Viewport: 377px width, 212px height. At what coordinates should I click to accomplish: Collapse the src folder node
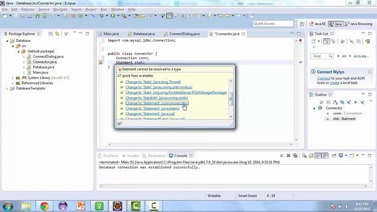click(x=13, y=46)
